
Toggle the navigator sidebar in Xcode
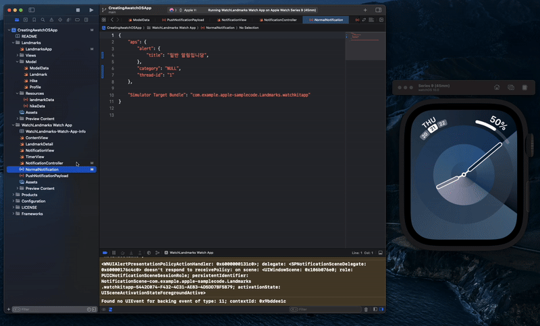coord(31,10)
